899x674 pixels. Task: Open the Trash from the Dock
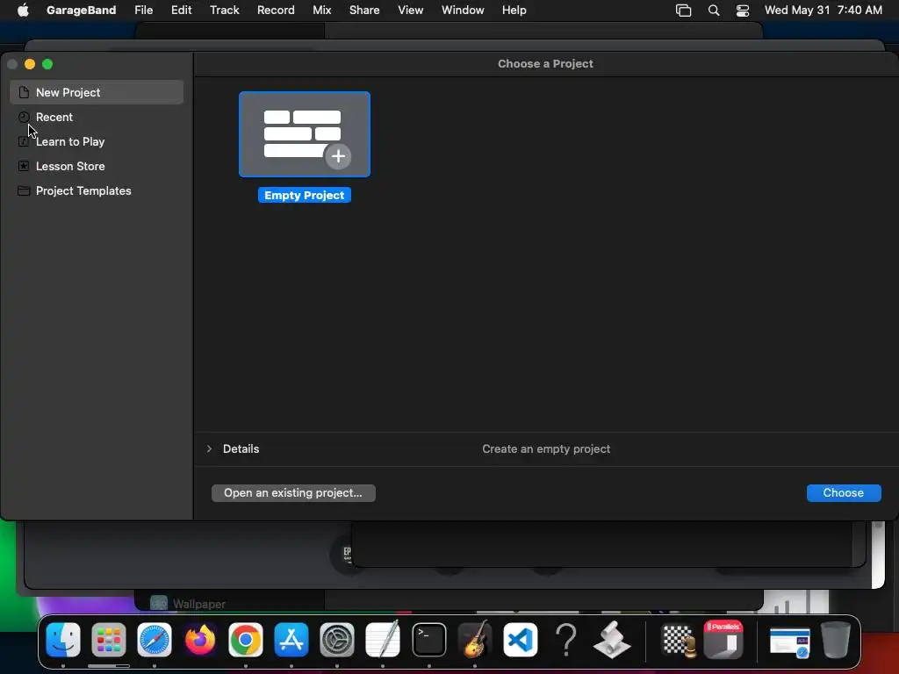point(836,640)
